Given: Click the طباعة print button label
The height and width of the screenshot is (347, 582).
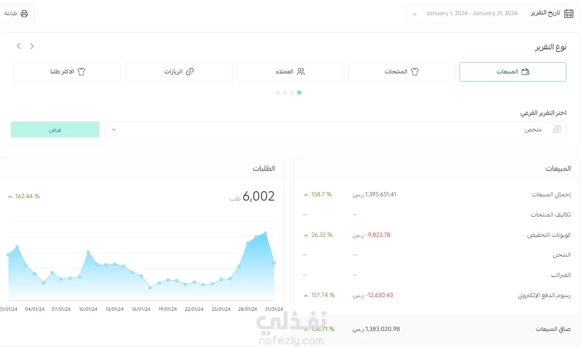Looking at the screenshot, I should pos(11,14).
